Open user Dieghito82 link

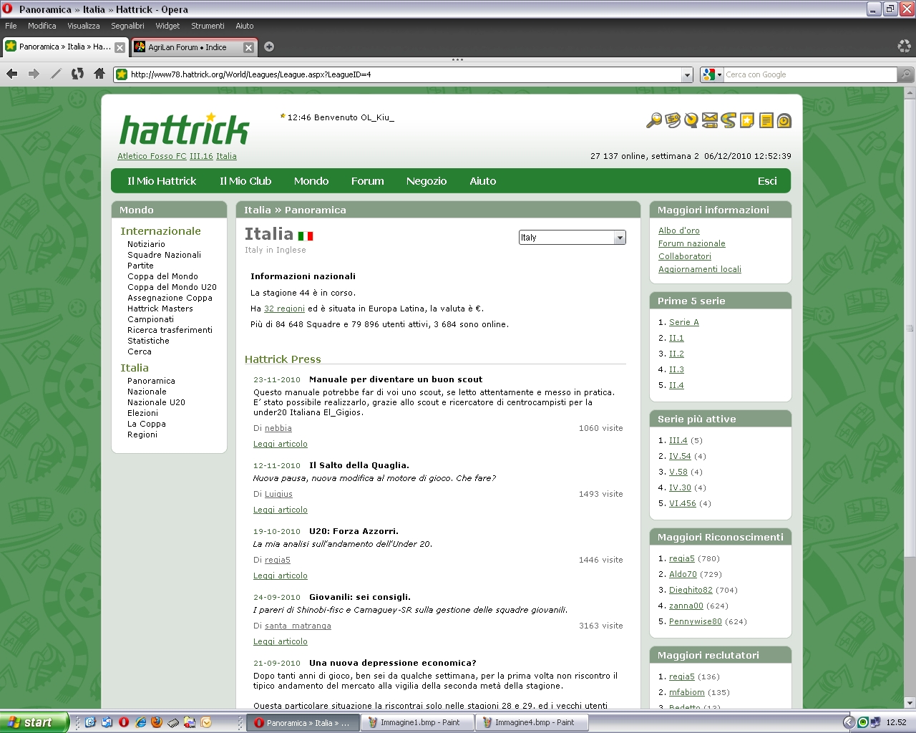tap(691, 590)
